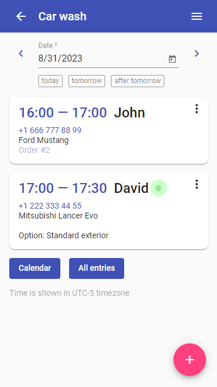Open John's 16:00 — 17:00 entry card
This screenshot has width=217, height=387.
pyautogui.click(x=108, y=131)
